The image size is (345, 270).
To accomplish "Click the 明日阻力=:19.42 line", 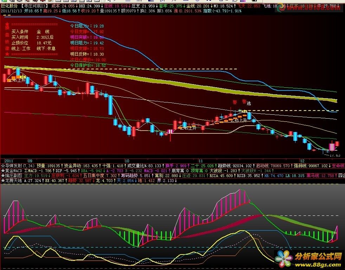I will click(87, 43).
